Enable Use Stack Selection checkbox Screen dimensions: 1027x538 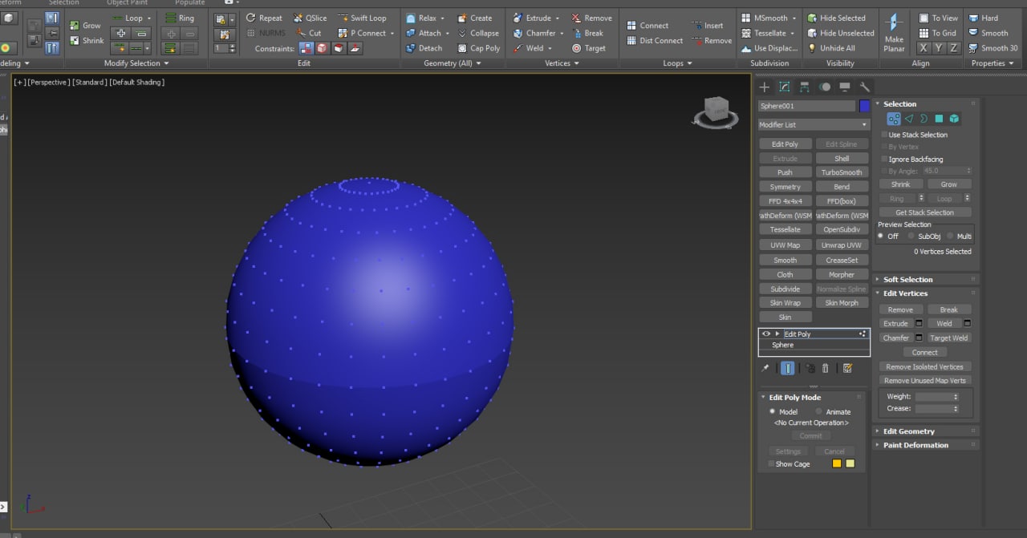pyautogui.click(x=885, y=135)
